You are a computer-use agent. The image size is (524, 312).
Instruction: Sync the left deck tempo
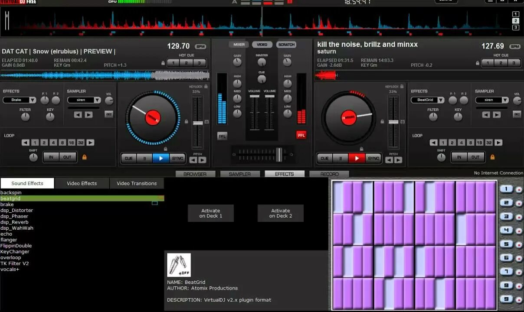[177, 158]
